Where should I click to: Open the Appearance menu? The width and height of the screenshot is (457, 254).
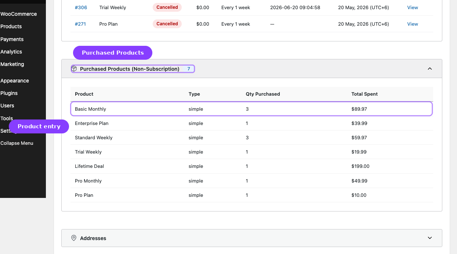pyautogui.click(x=15, y=81)
